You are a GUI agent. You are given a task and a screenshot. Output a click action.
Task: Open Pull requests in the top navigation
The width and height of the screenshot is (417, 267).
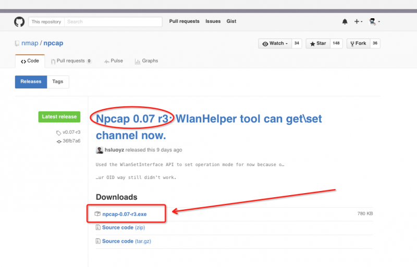click(185, 21)
